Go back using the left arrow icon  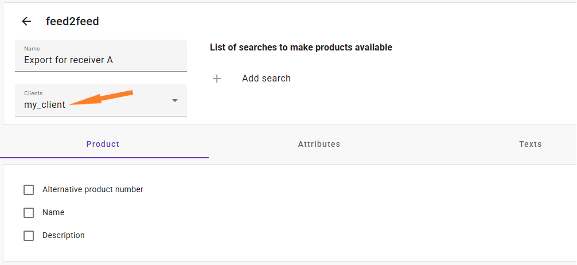pyautogui.click(x=26, y=22)
